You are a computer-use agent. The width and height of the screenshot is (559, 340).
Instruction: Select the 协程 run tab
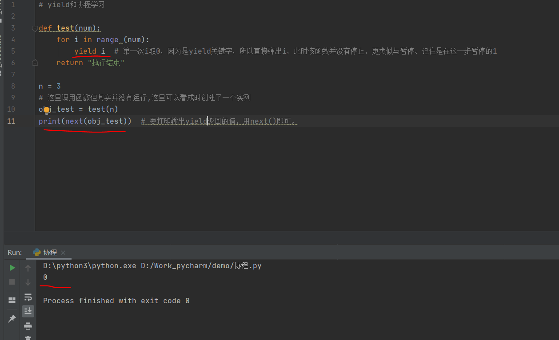click(50, 252)
